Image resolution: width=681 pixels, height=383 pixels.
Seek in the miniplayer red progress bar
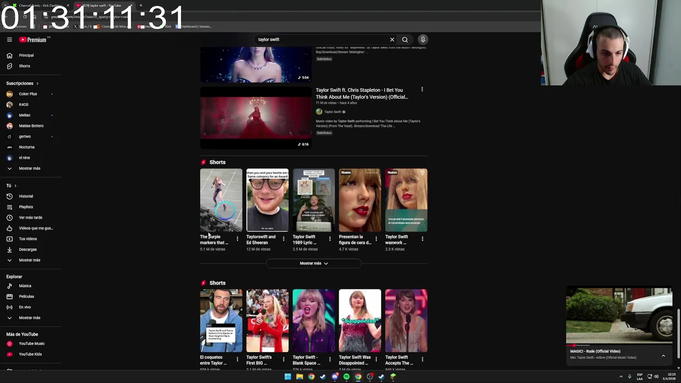click(619, 345)
